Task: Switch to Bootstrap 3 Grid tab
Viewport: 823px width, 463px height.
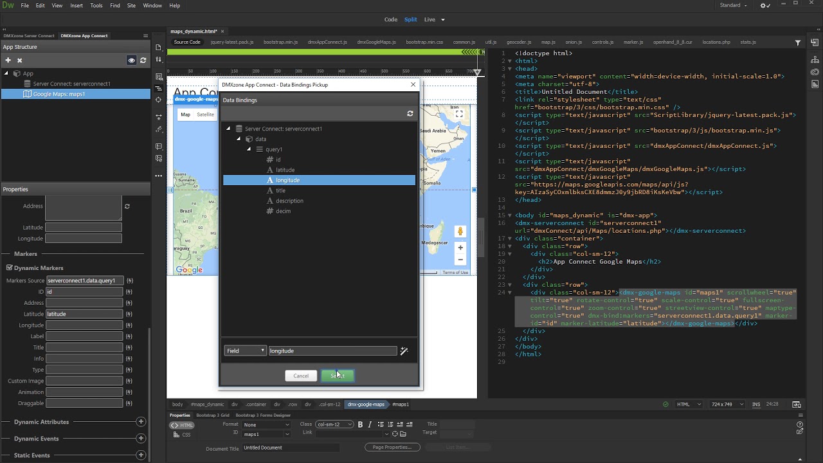Action: [213, 415]
